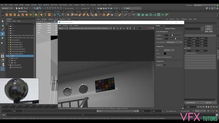Select the Rotate tool in toolbox
Image resolution: width=219 pixels, height=123 pixels.
click(x=2, y=38)
